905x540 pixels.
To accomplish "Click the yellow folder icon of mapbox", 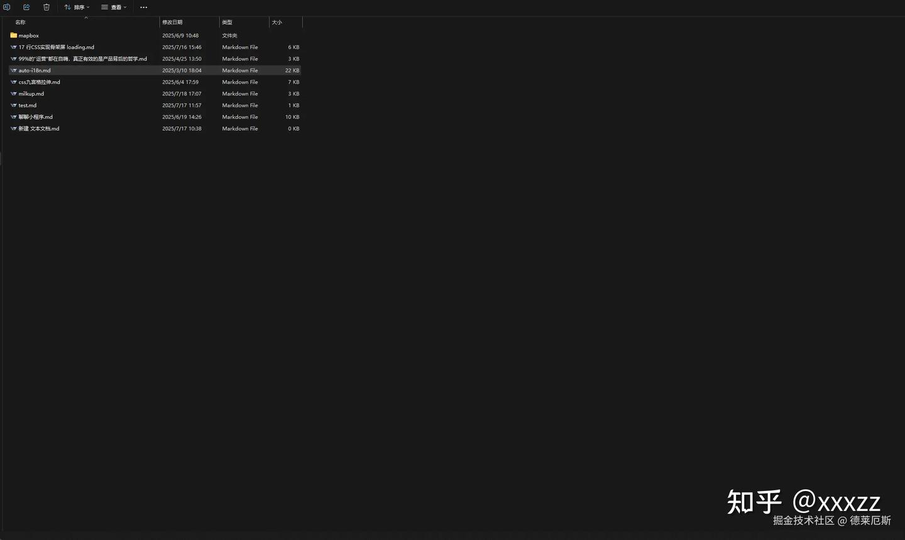I will 13,35.
